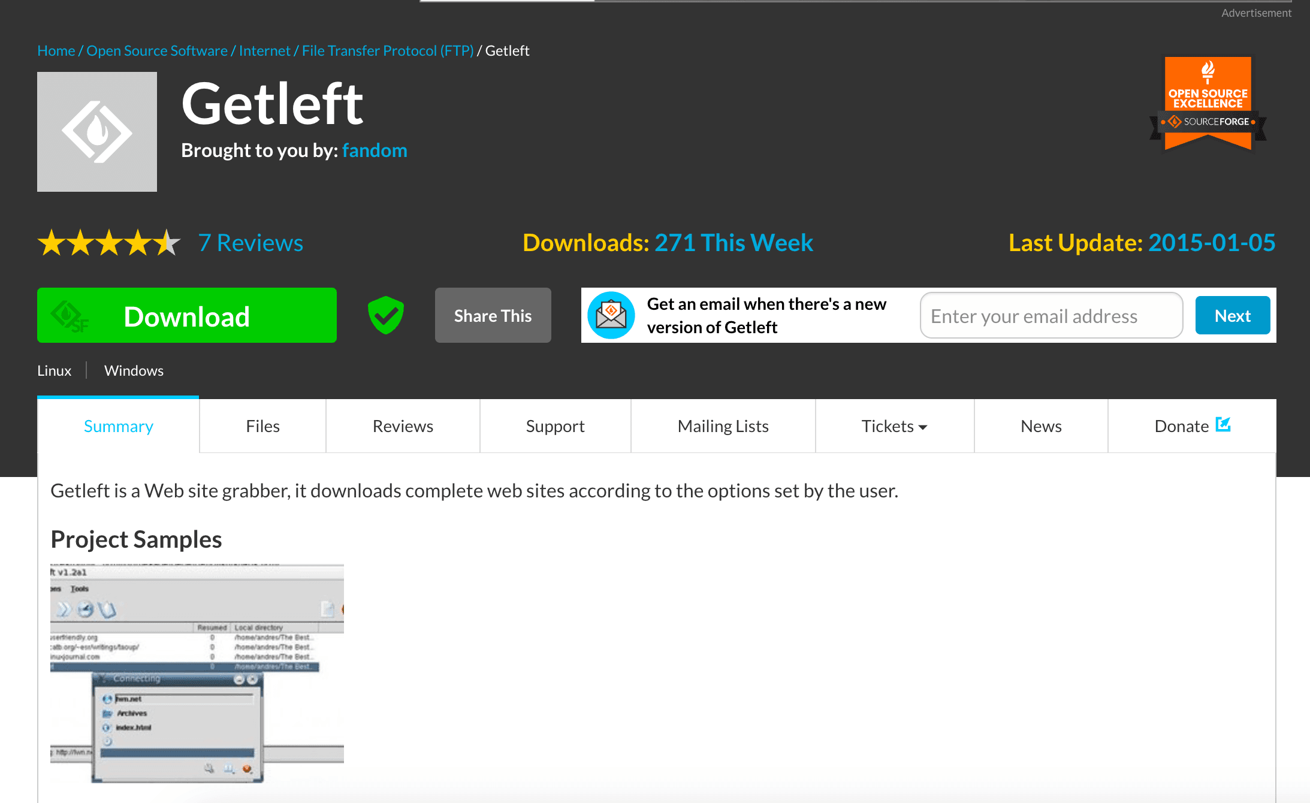Click the Downloads 271 This Week text
1310x803 pixels.
click(x=668, y=243)
